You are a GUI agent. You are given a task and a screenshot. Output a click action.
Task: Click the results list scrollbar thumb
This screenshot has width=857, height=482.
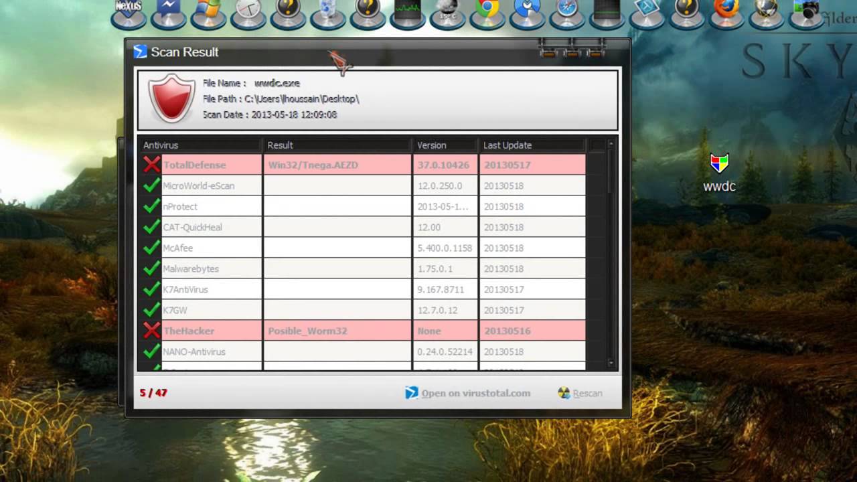tap(611, 171)
